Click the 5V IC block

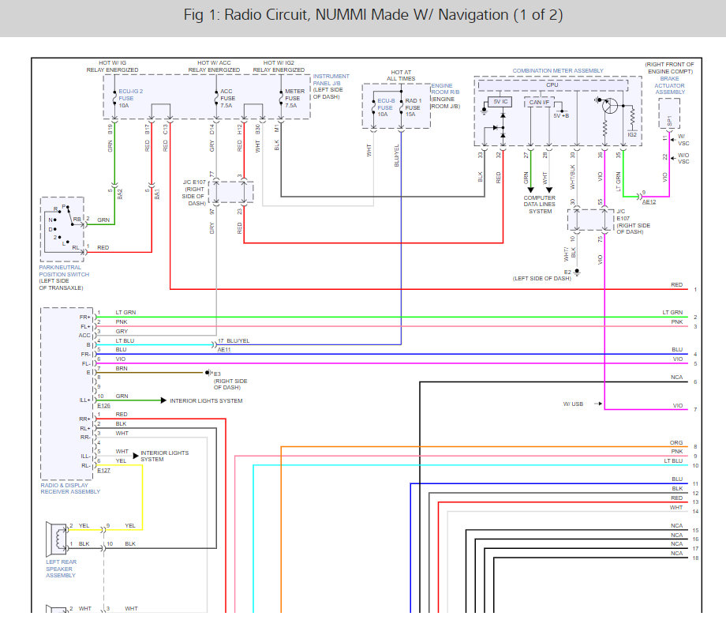500,102
